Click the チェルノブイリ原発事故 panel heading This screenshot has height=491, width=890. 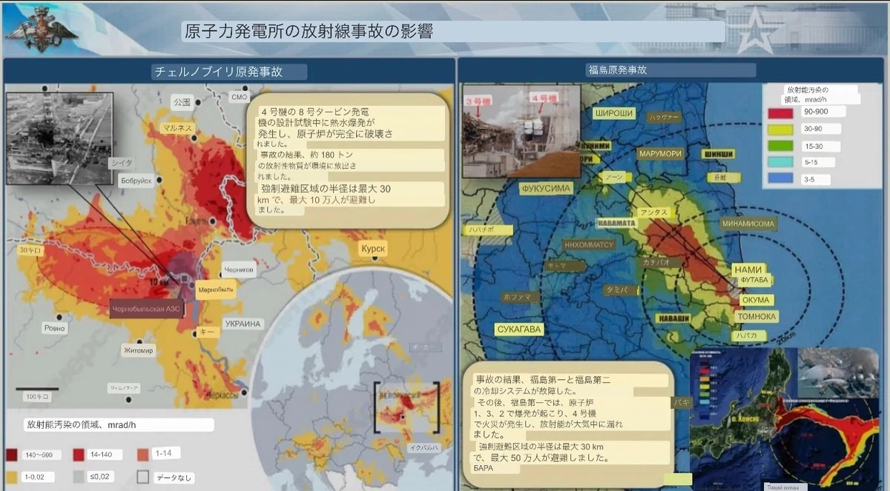click(219, 72)
